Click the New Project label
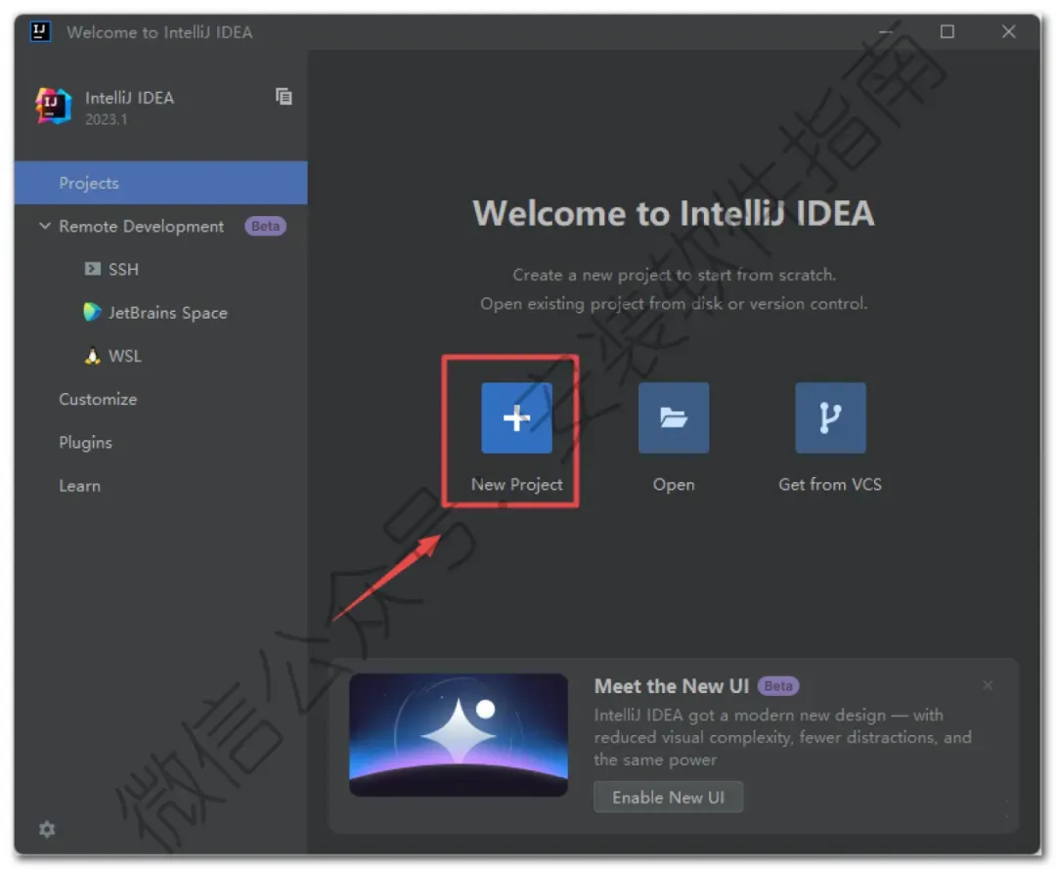The height and width of the screenshot is (870, 1056). (x=516, y=484)
